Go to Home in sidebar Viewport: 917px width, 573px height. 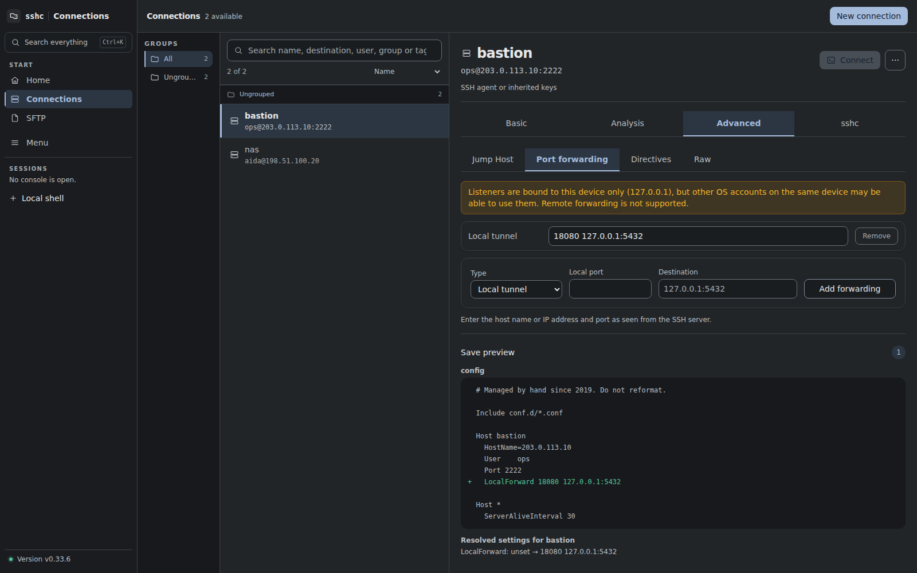point(68,80)
